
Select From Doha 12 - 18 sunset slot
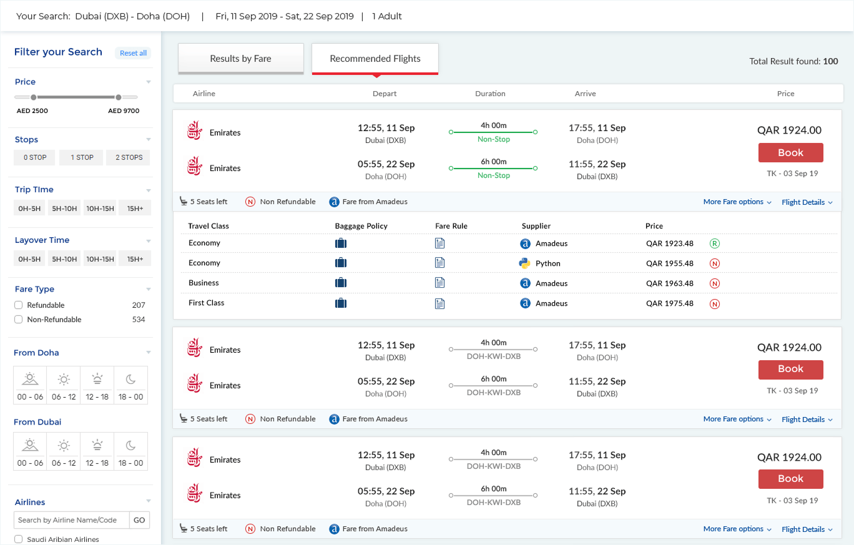[97, 384]
